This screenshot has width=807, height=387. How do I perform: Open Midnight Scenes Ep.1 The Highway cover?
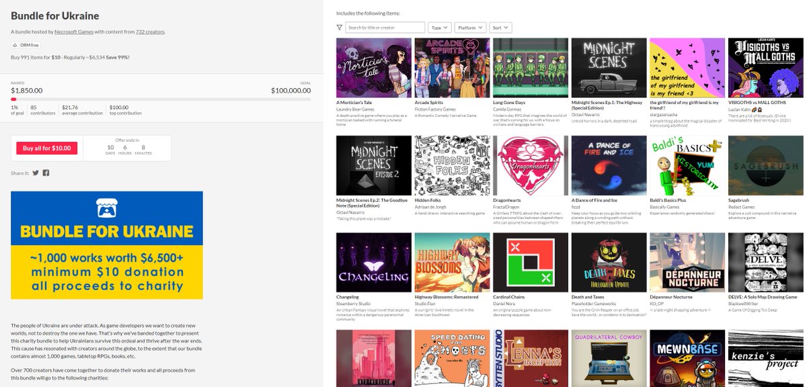tap(609, 68)
